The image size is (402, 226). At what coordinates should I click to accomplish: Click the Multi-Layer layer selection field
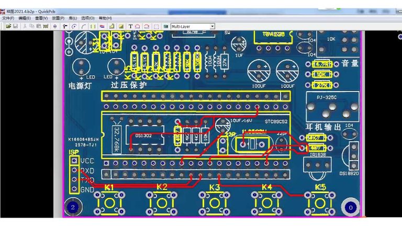coord(189,26)
